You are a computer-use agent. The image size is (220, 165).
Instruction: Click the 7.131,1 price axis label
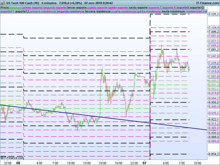click(214, 14)
